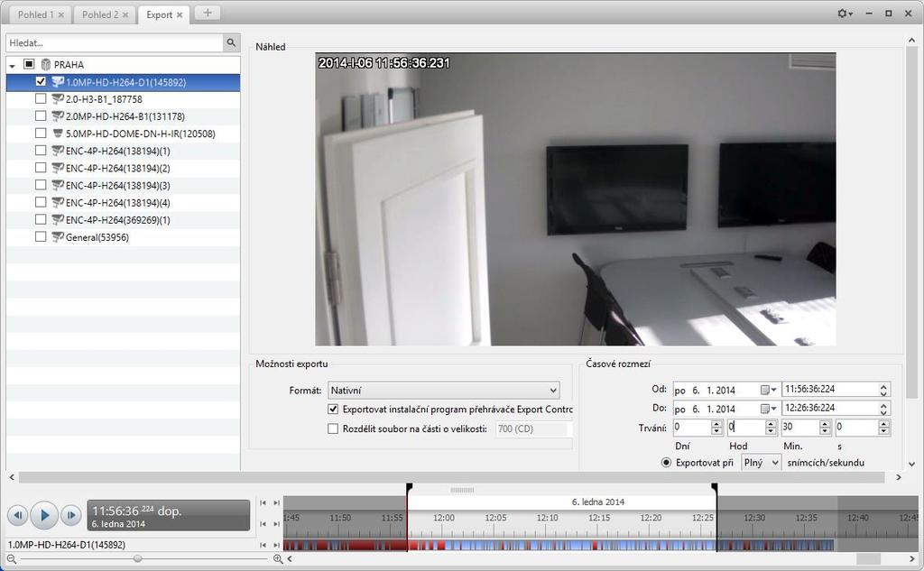Jump to previous event for 1.0MP-HD-H264-D1 row
This screenshot has height=571, width=924.
click(263, 545)
